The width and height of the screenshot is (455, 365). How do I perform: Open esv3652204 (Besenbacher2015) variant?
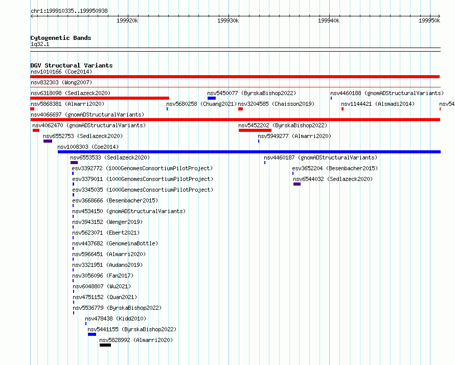pos(335,168)
